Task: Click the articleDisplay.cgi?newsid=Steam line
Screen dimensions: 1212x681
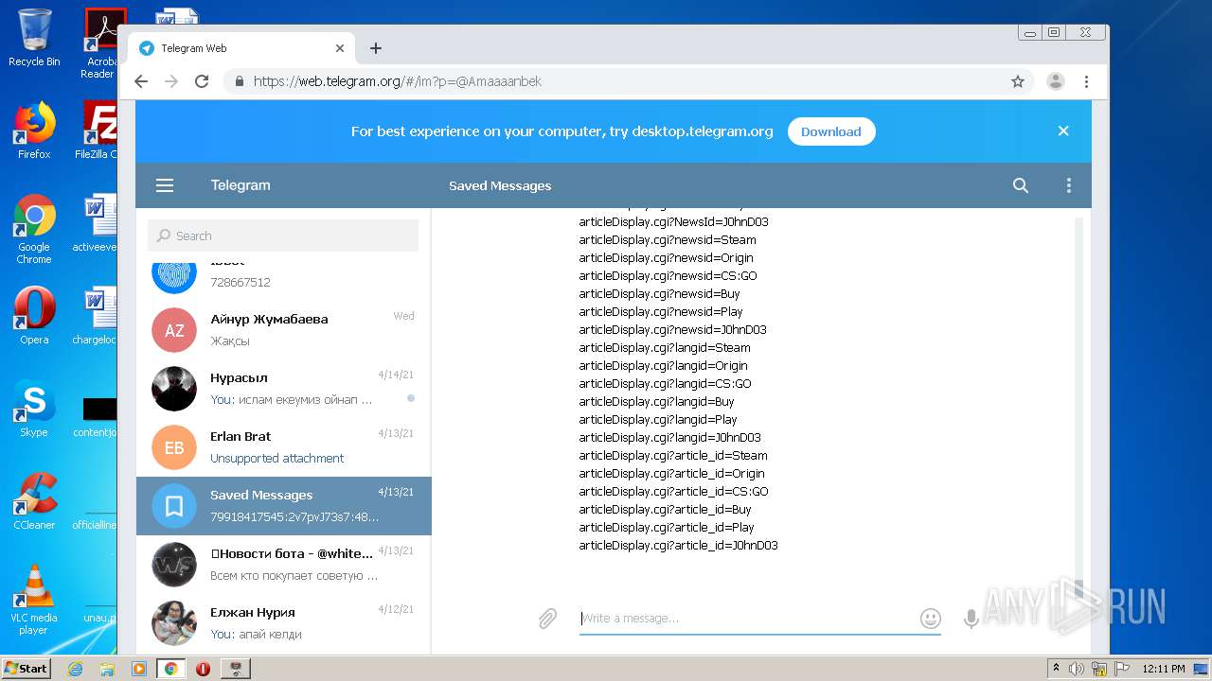Action: click(x=668, y=240)
